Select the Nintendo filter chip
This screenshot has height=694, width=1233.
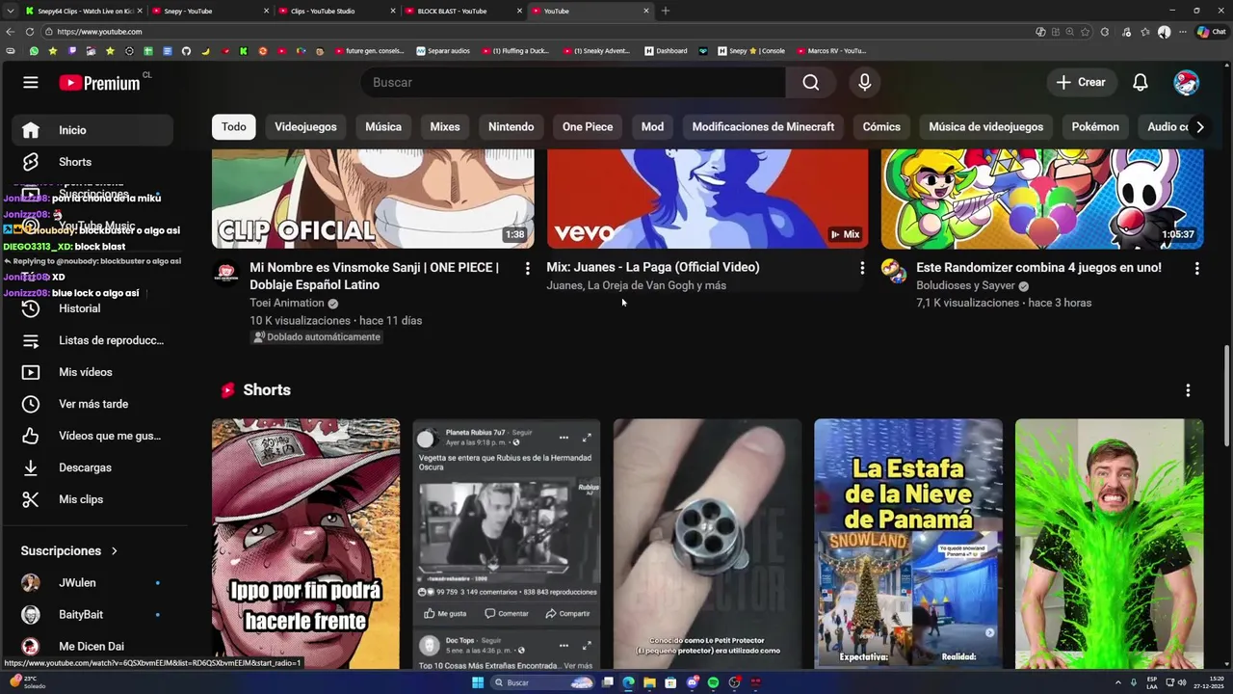[x=511, y=127]
